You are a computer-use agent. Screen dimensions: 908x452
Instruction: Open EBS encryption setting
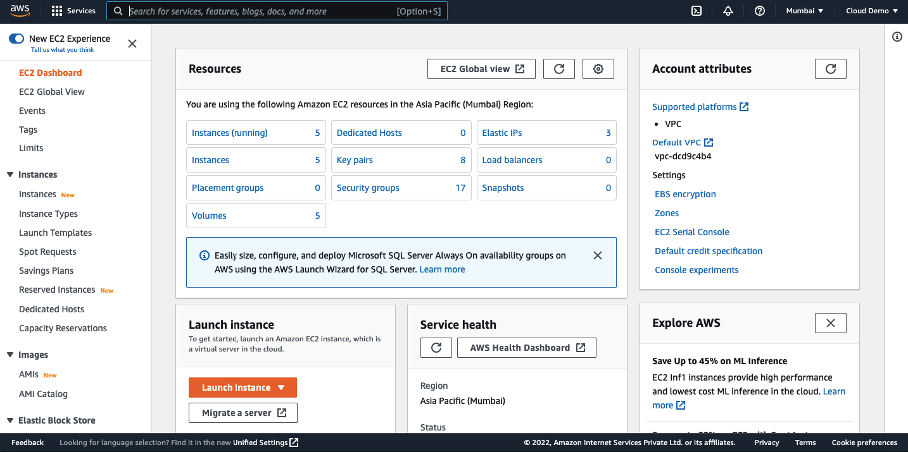685,194
